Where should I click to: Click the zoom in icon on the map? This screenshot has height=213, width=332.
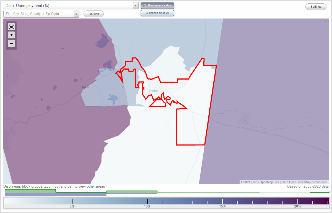pos(11,35)
